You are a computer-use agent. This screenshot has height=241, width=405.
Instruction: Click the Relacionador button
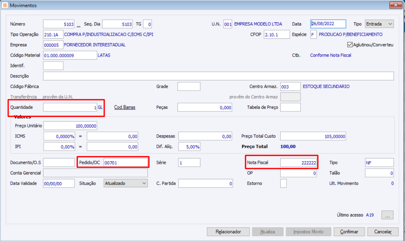[228, 232]
